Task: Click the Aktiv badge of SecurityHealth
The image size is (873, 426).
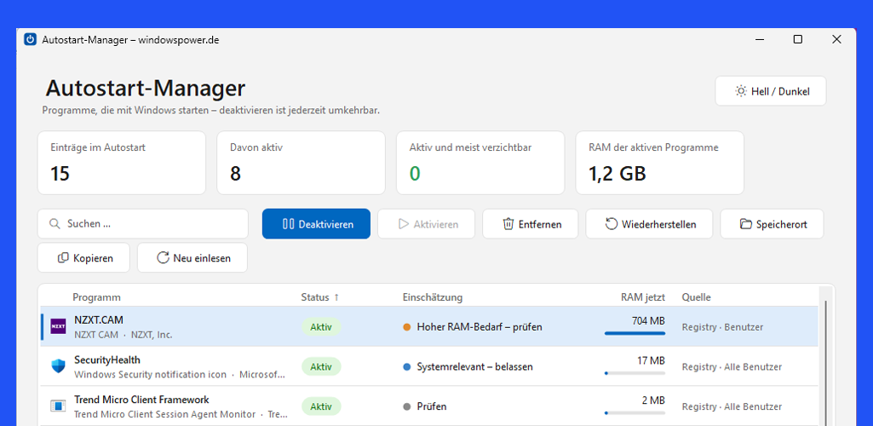Action: (x=321, y=366)
